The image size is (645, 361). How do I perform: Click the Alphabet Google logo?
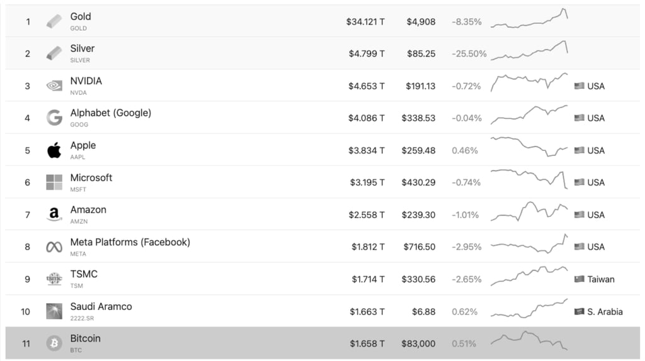(54, 118)
